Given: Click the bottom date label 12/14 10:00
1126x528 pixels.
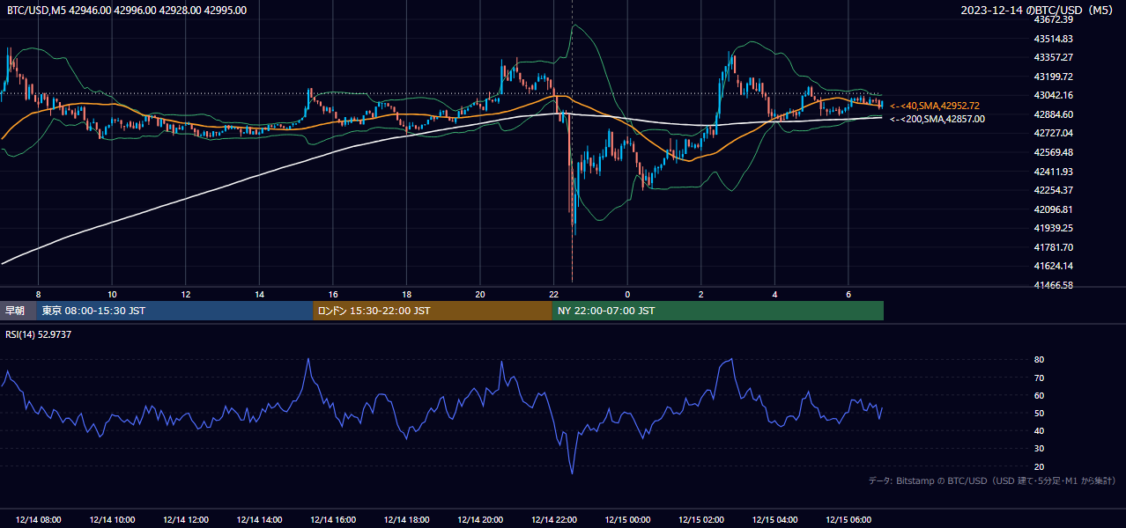Looking at the screenshot, I should click(112, 520).
